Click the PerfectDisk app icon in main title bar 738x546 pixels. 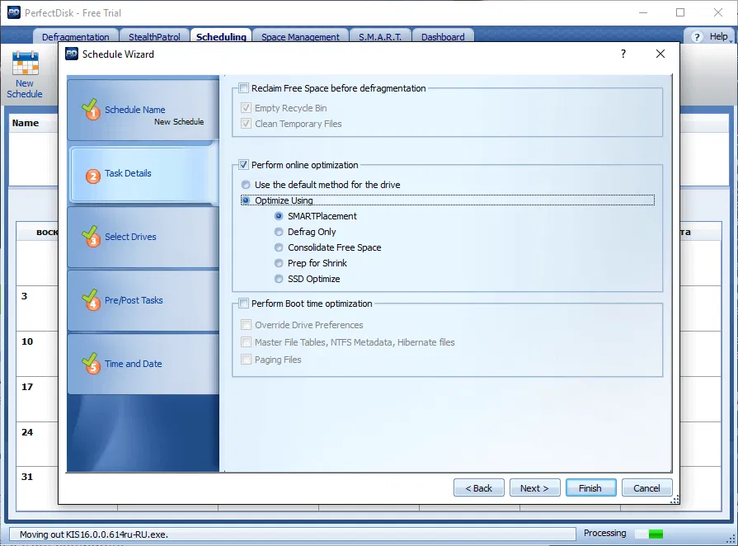[x=14, y=12]
